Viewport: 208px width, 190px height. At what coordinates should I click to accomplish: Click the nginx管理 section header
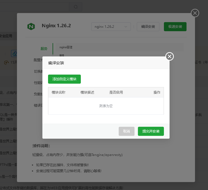(120, 47)
